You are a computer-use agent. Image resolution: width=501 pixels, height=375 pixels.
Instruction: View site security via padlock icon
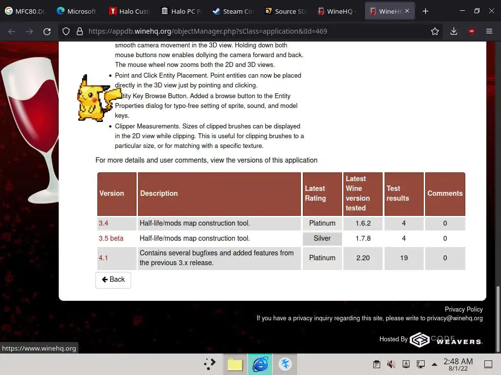click(80, 31)
